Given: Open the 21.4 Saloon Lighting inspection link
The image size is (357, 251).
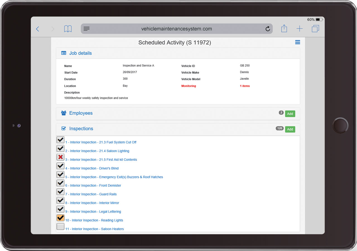Looking at the screenshot, I should 97,151.
